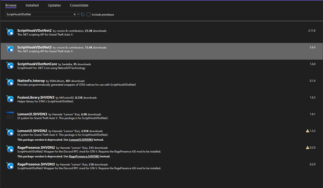Click the deprecation warning icon beside 0.2.0
The width and height of the screenshot is (323, 188).
coord(307,147)
